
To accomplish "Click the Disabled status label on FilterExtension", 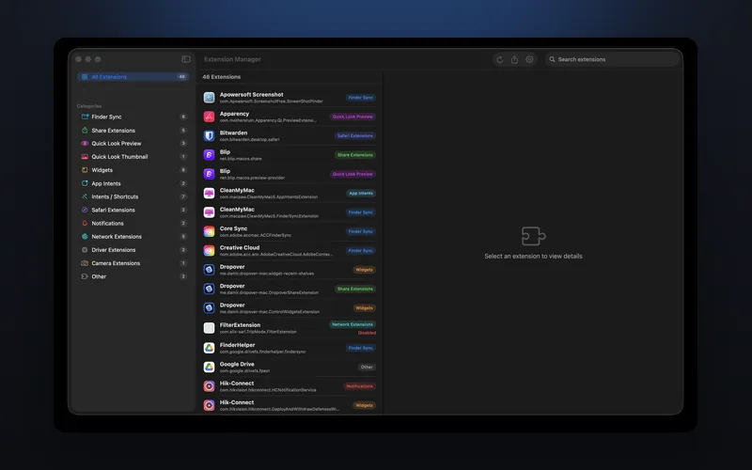I will pyautogui.click(x=367, y=333).
